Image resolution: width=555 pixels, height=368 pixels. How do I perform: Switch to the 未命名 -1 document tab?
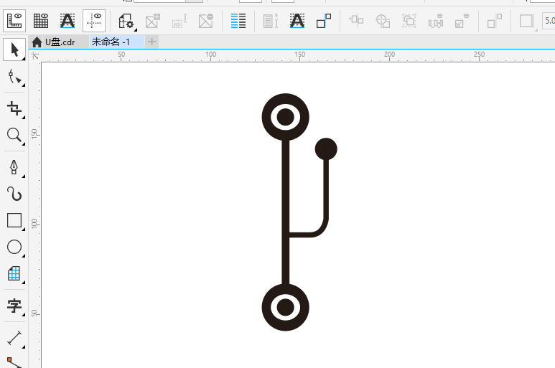[x=116, y=42]
